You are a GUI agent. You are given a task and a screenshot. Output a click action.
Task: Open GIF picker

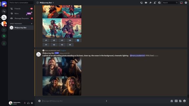click(176, 101)
